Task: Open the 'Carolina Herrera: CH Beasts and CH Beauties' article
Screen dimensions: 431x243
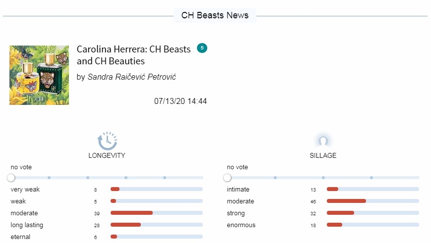Action: (x=133, y=55)
